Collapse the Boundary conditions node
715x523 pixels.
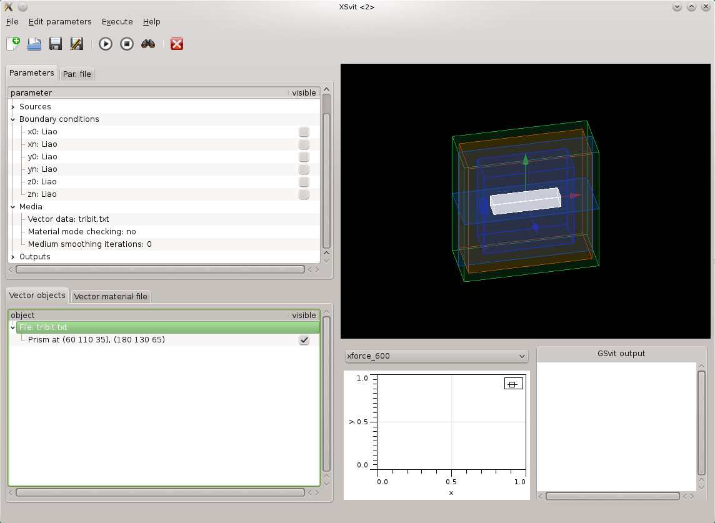click(x=13, y=119)
